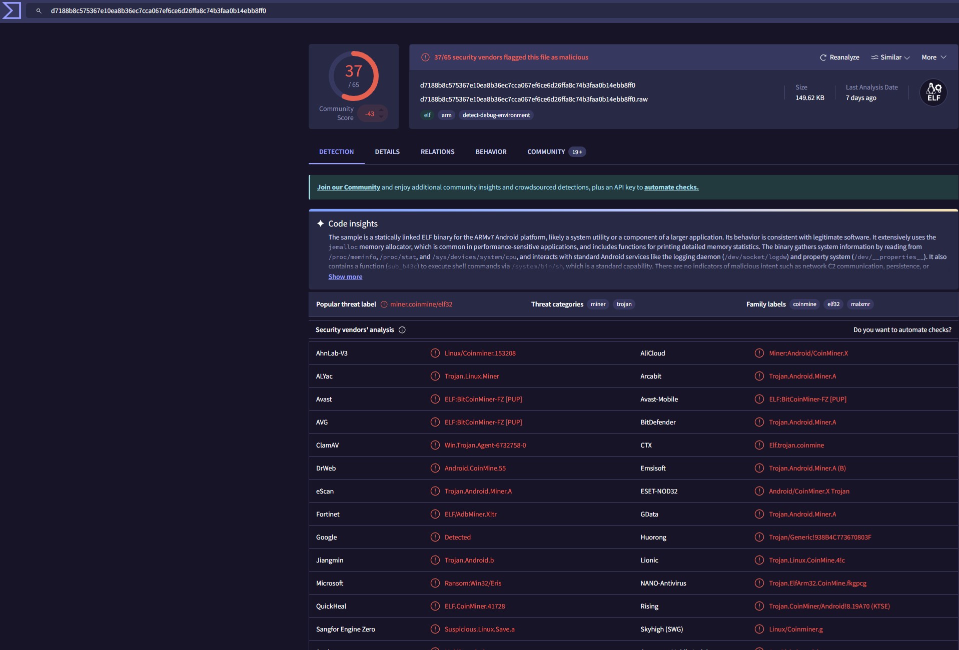Click DrWeb detection alert icon
The width and height of the screenshot is (959, 650).
[435, 468]
